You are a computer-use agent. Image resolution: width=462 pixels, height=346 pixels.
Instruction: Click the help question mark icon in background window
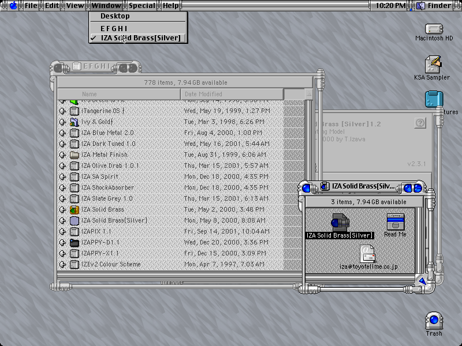tap(420, 123)
